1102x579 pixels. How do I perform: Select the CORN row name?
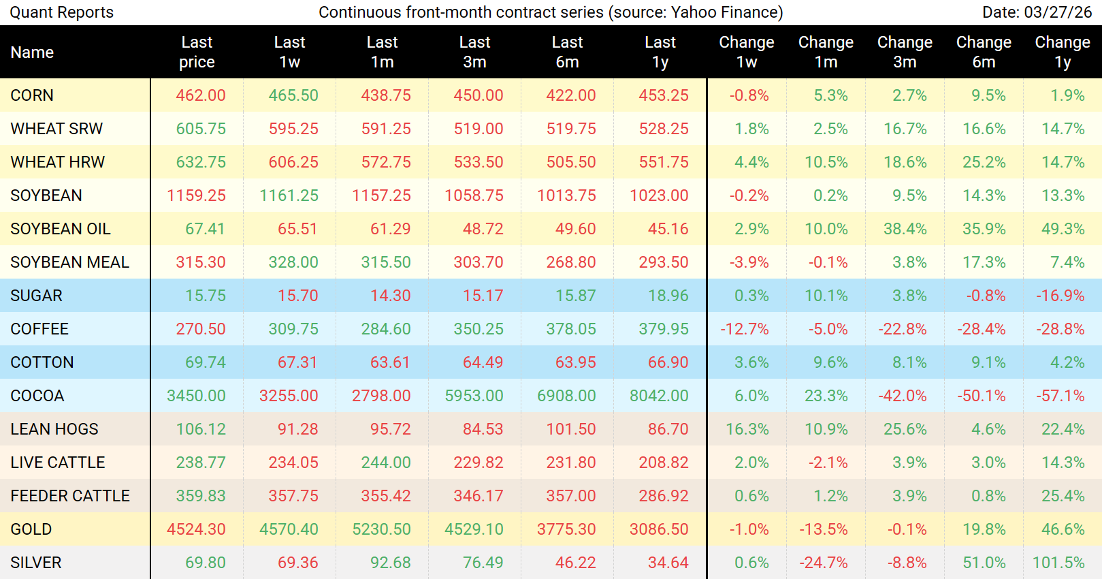(32, 95)
